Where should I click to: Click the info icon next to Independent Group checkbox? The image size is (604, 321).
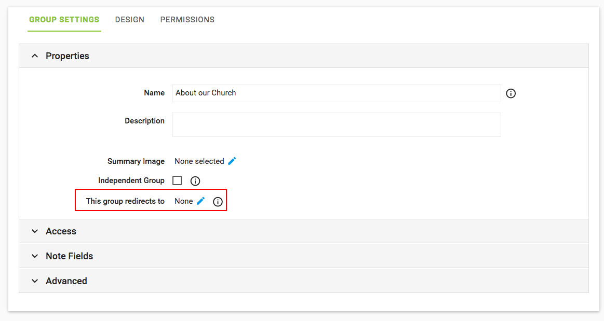click(195, 181)
